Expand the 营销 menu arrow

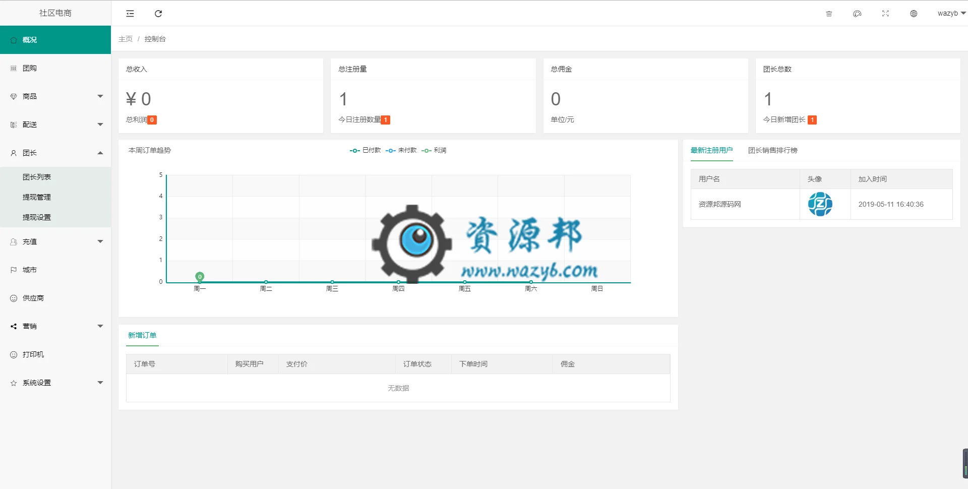[x=100, y=326]
